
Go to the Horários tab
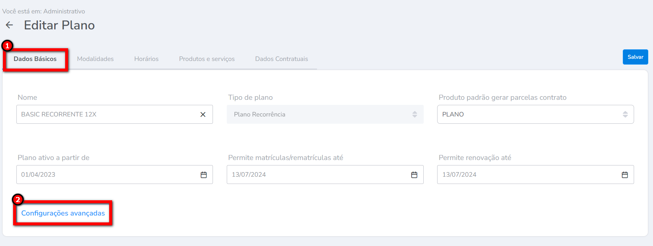pos(146,59)
